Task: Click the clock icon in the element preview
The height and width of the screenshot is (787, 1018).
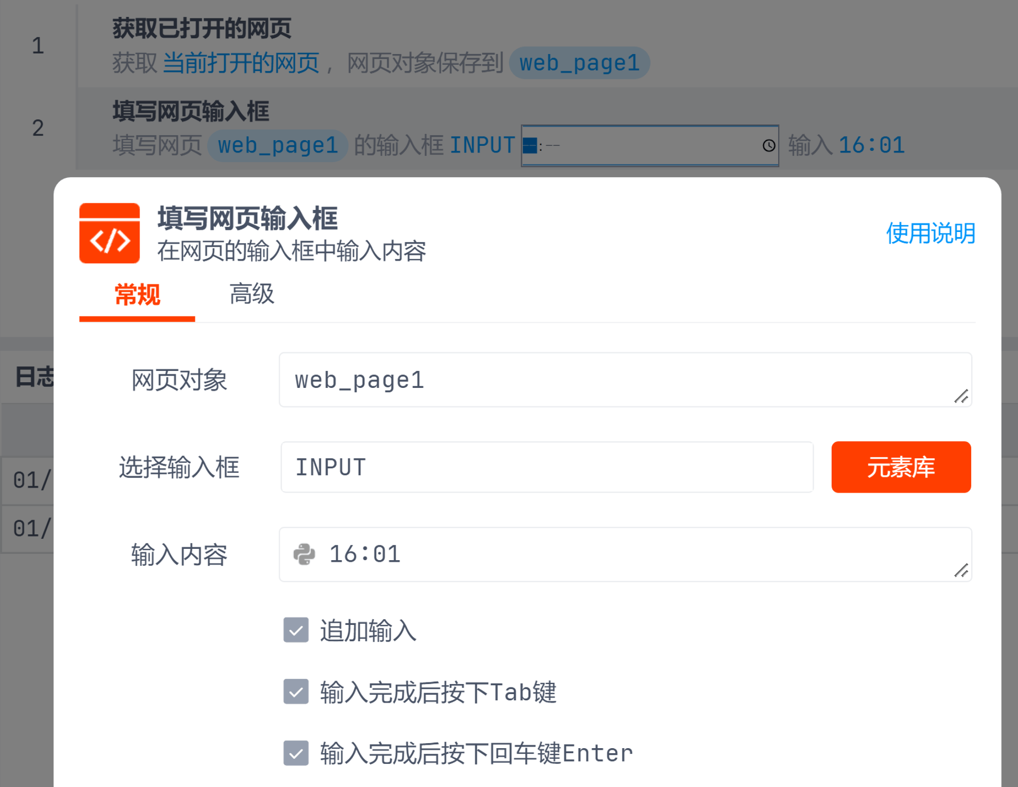Action: [x=769, y=146]
